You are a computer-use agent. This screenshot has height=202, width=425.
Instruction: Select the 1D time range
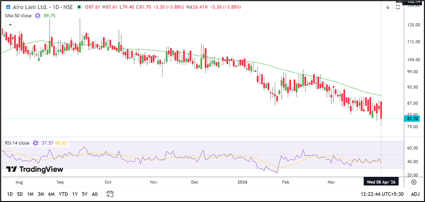point(9,194)
